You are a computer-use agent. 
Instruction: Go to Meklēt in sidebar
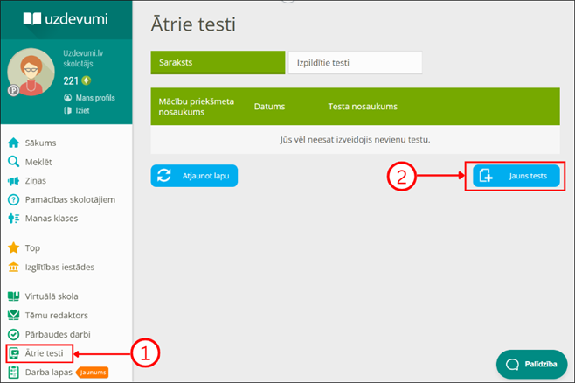click(x=38, y=162)
